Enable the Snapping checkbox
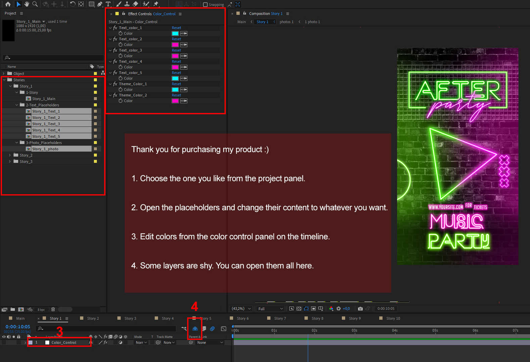Viewport: 530px width, 362px height. (x=205, y=5)
